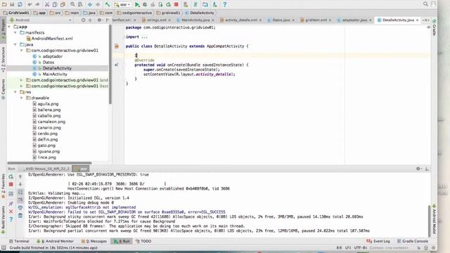Image resolution: width=450 pixels, height=253 pixels.
Task: Click the Make Project hammer icon
Action: 108,4
